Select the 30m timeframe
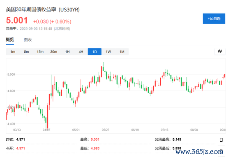The width and height of the screenshot is (226, 158). (53, 52)
